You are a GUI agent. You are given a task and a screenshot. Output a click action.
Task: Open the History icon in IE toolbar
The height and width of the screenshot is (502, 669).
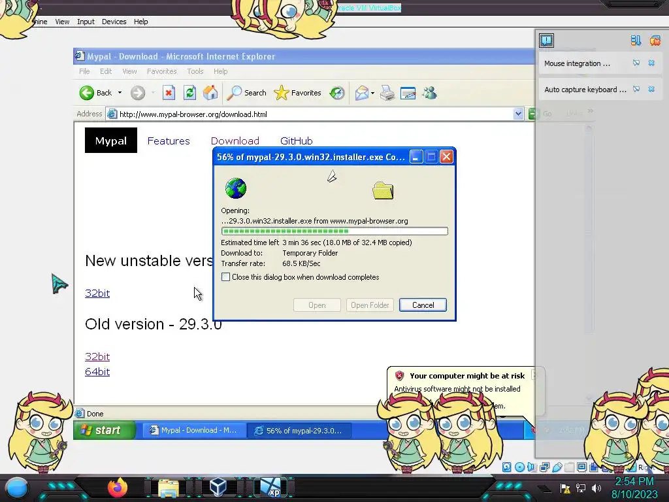(337, 93)
